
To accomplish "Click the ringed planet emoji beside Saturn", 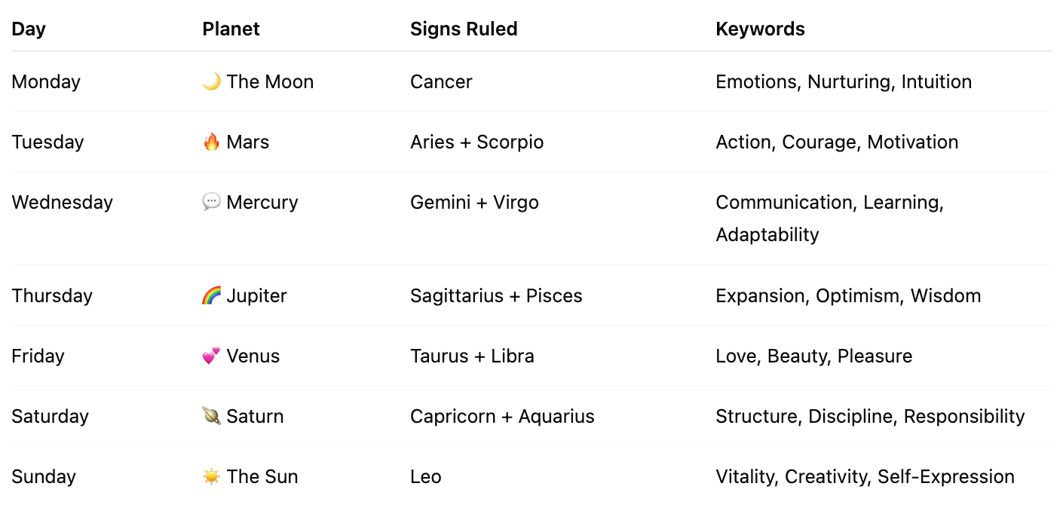I will 212,416.
